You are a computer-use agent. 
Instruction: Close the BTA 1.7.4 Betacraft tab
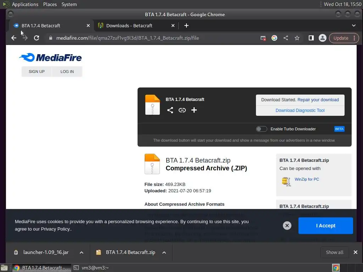[88, 25]
